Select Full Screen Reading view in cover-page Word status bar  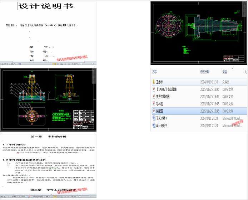tap(58, 64)
